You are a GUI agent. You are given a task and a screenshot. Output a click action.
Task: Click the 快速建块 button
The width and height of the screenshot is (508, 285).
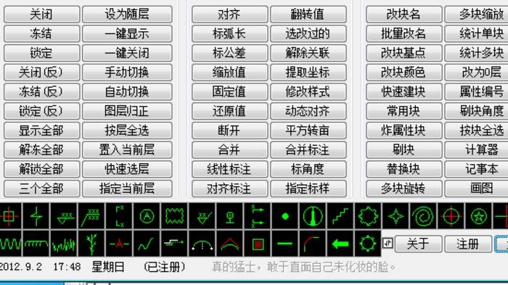[x=403, y=91]
